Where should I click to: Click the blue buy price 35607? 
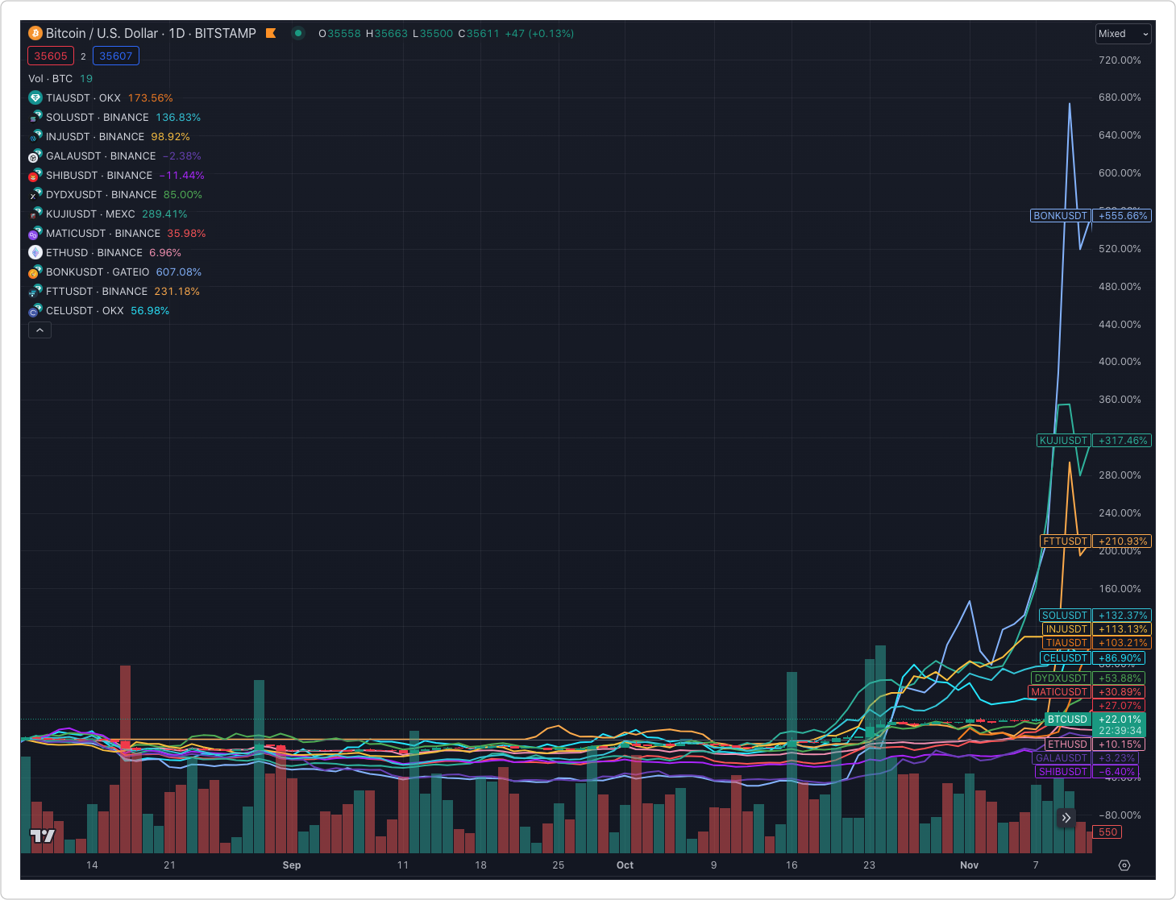coord(116,56)
